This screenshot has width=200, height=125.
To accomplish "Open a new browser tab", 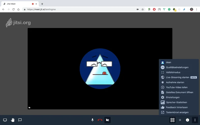I will (42, 4).
